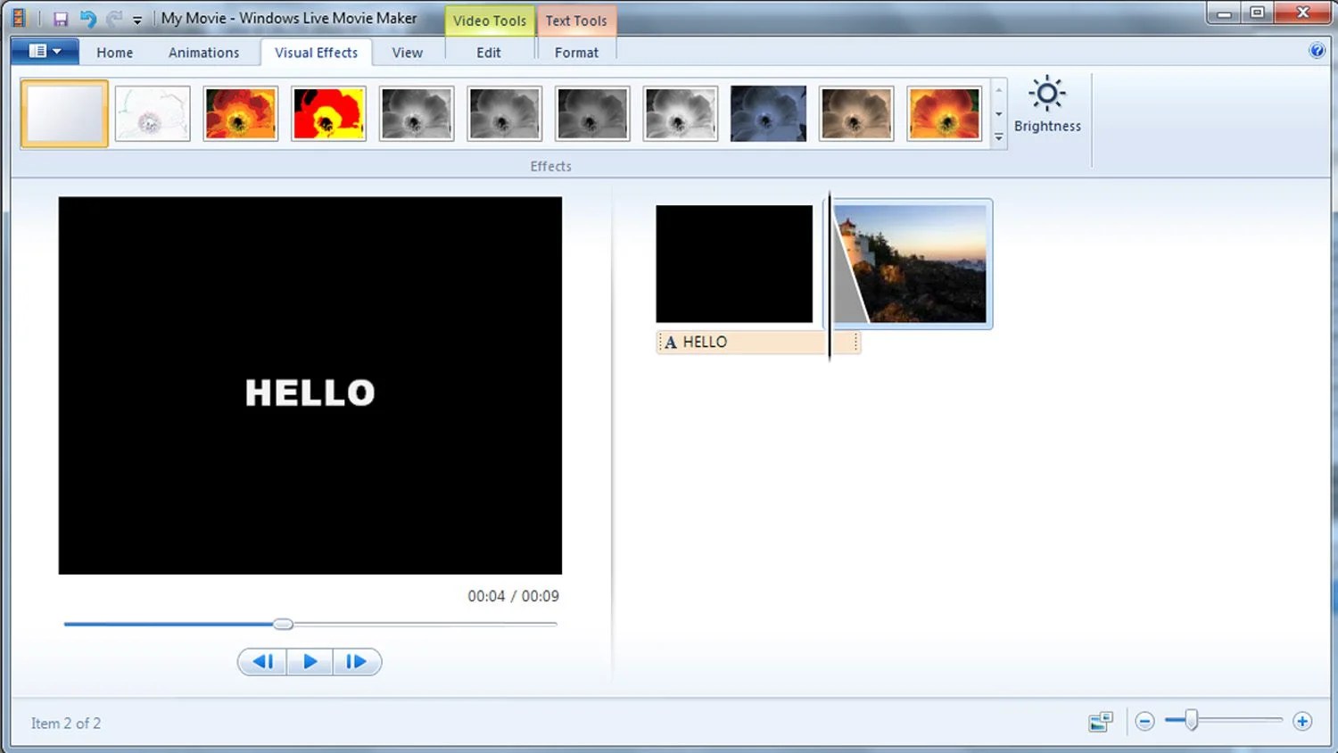Apply the Edge Detection red effect
Screen dimensions: 1338x753
(328, 113)
